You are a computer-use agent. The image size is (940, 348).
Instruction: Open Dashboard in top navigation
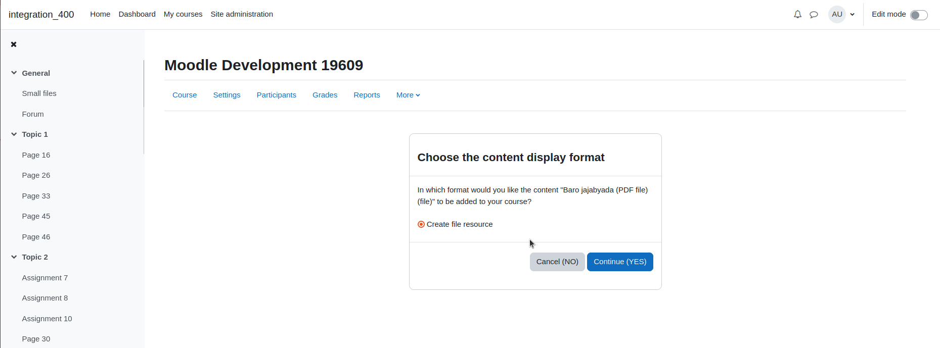tap(137, 14)
